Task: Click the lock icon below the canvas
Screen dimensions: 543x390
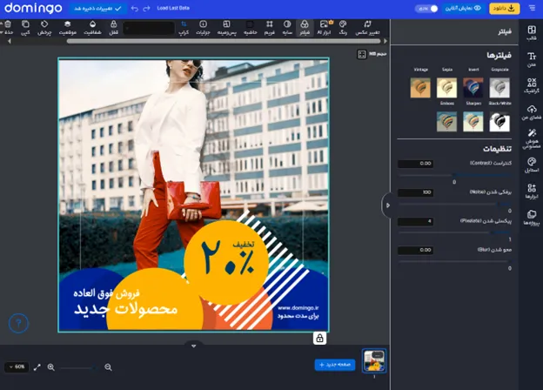Action: (x=320, y=338)
